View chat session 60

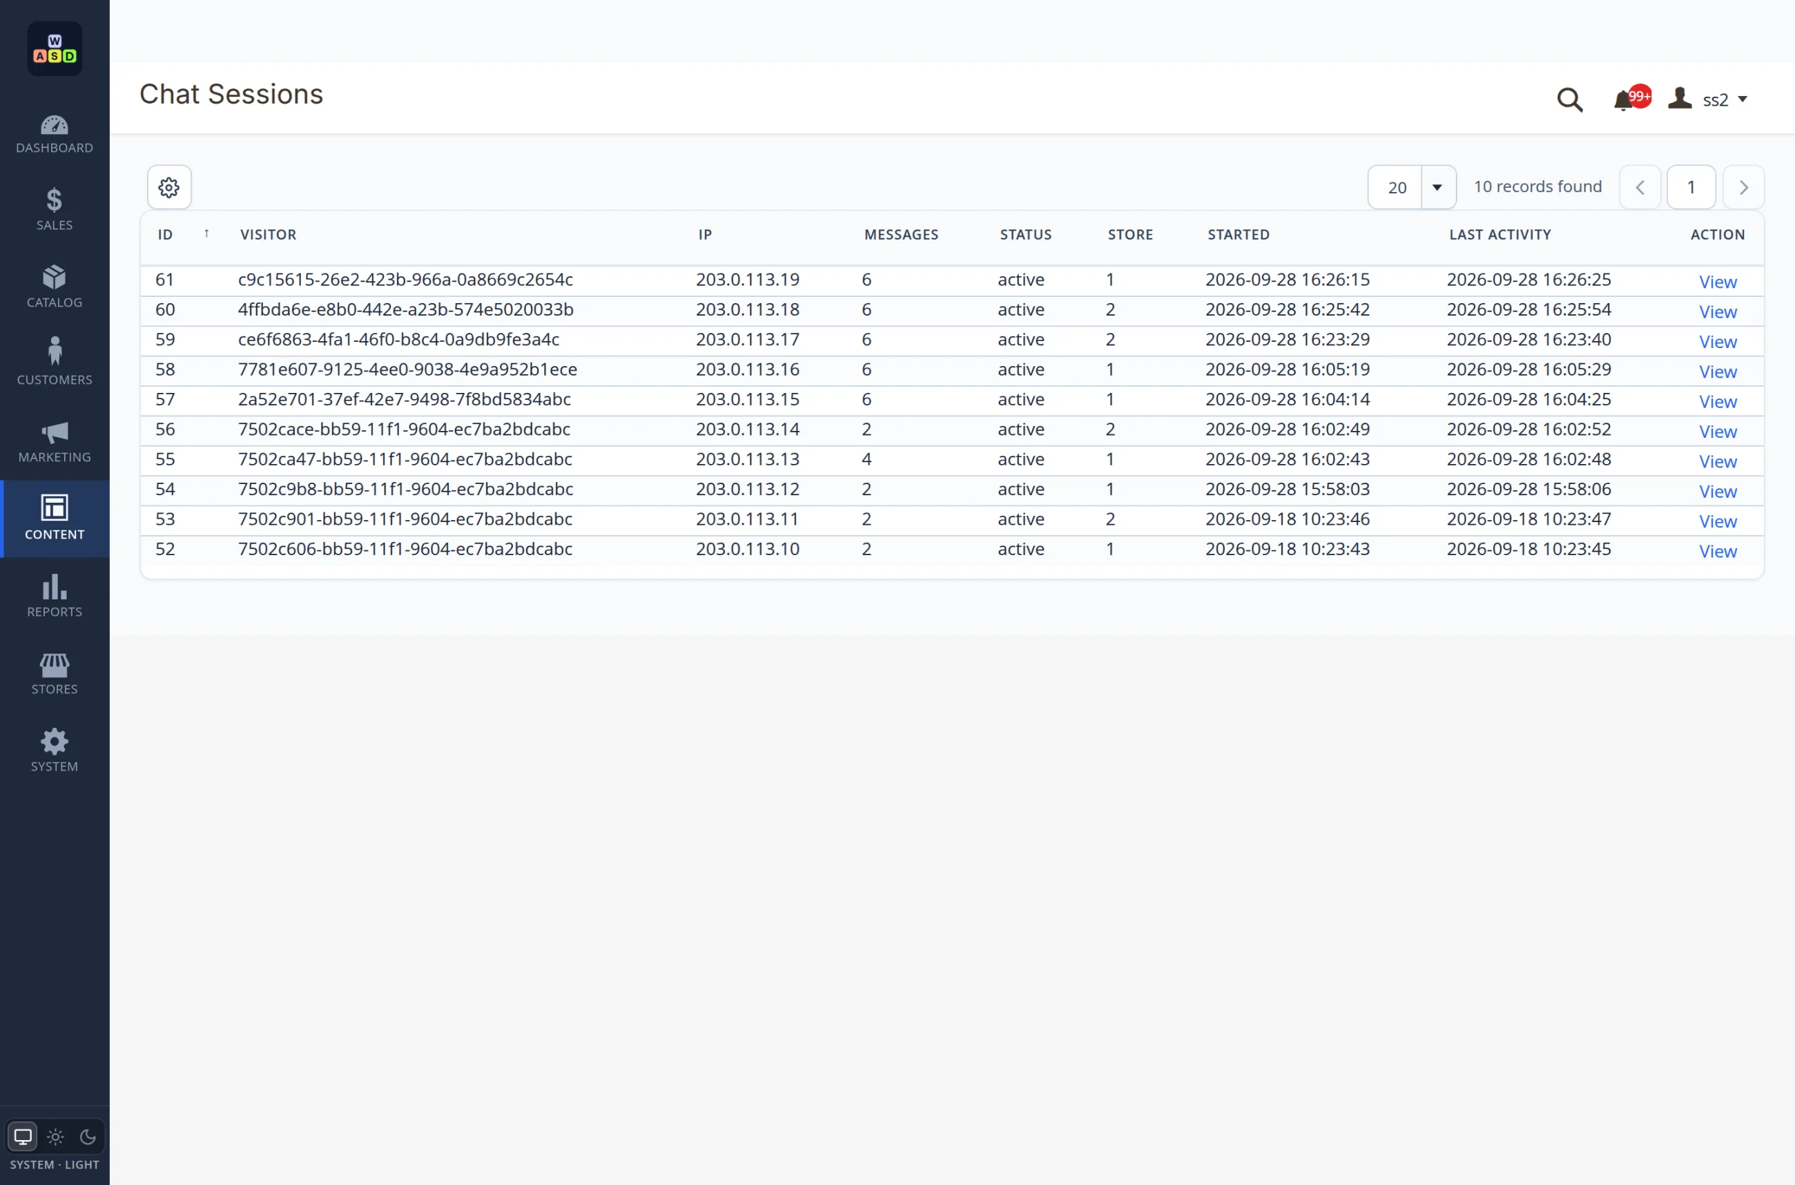coord(1718,312)
